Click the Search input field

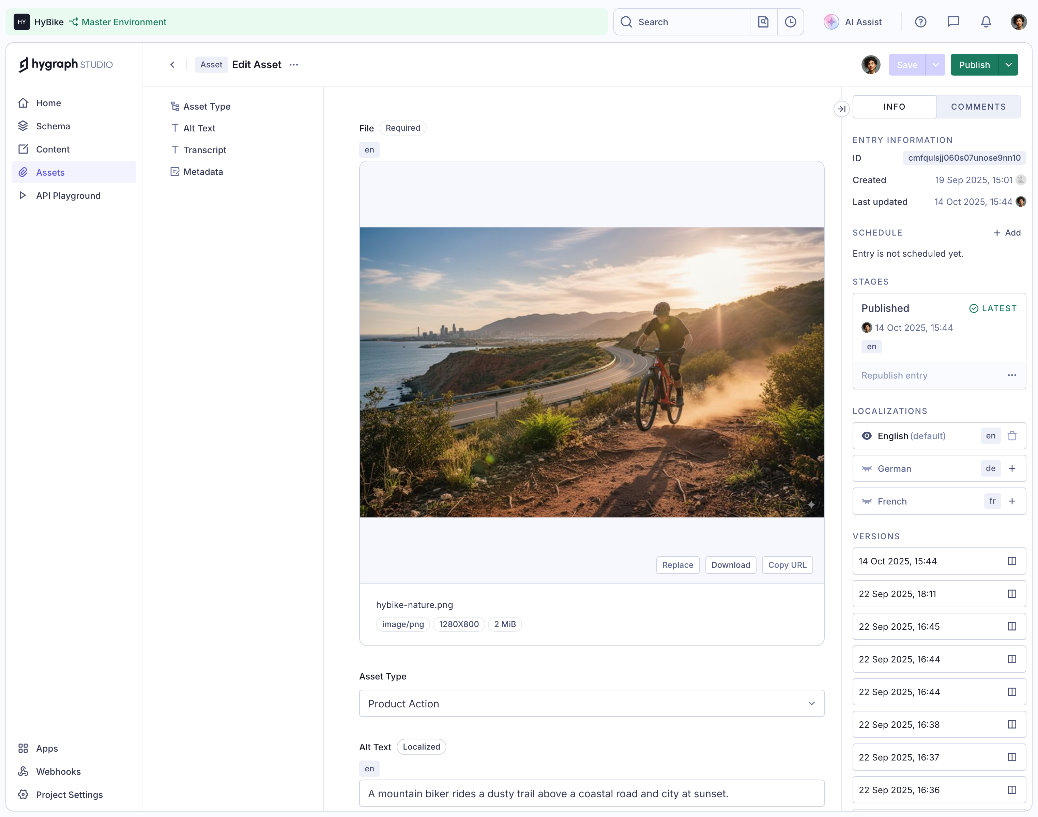[682, 22]
